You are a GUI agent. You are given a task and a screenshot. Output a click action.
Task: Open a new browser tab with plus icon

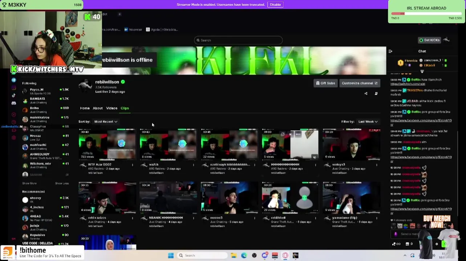click(119, 14)
